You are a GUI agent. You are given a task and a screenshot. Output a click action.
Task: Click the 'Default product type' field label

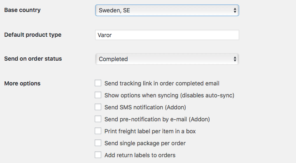(x=33, y=35)
